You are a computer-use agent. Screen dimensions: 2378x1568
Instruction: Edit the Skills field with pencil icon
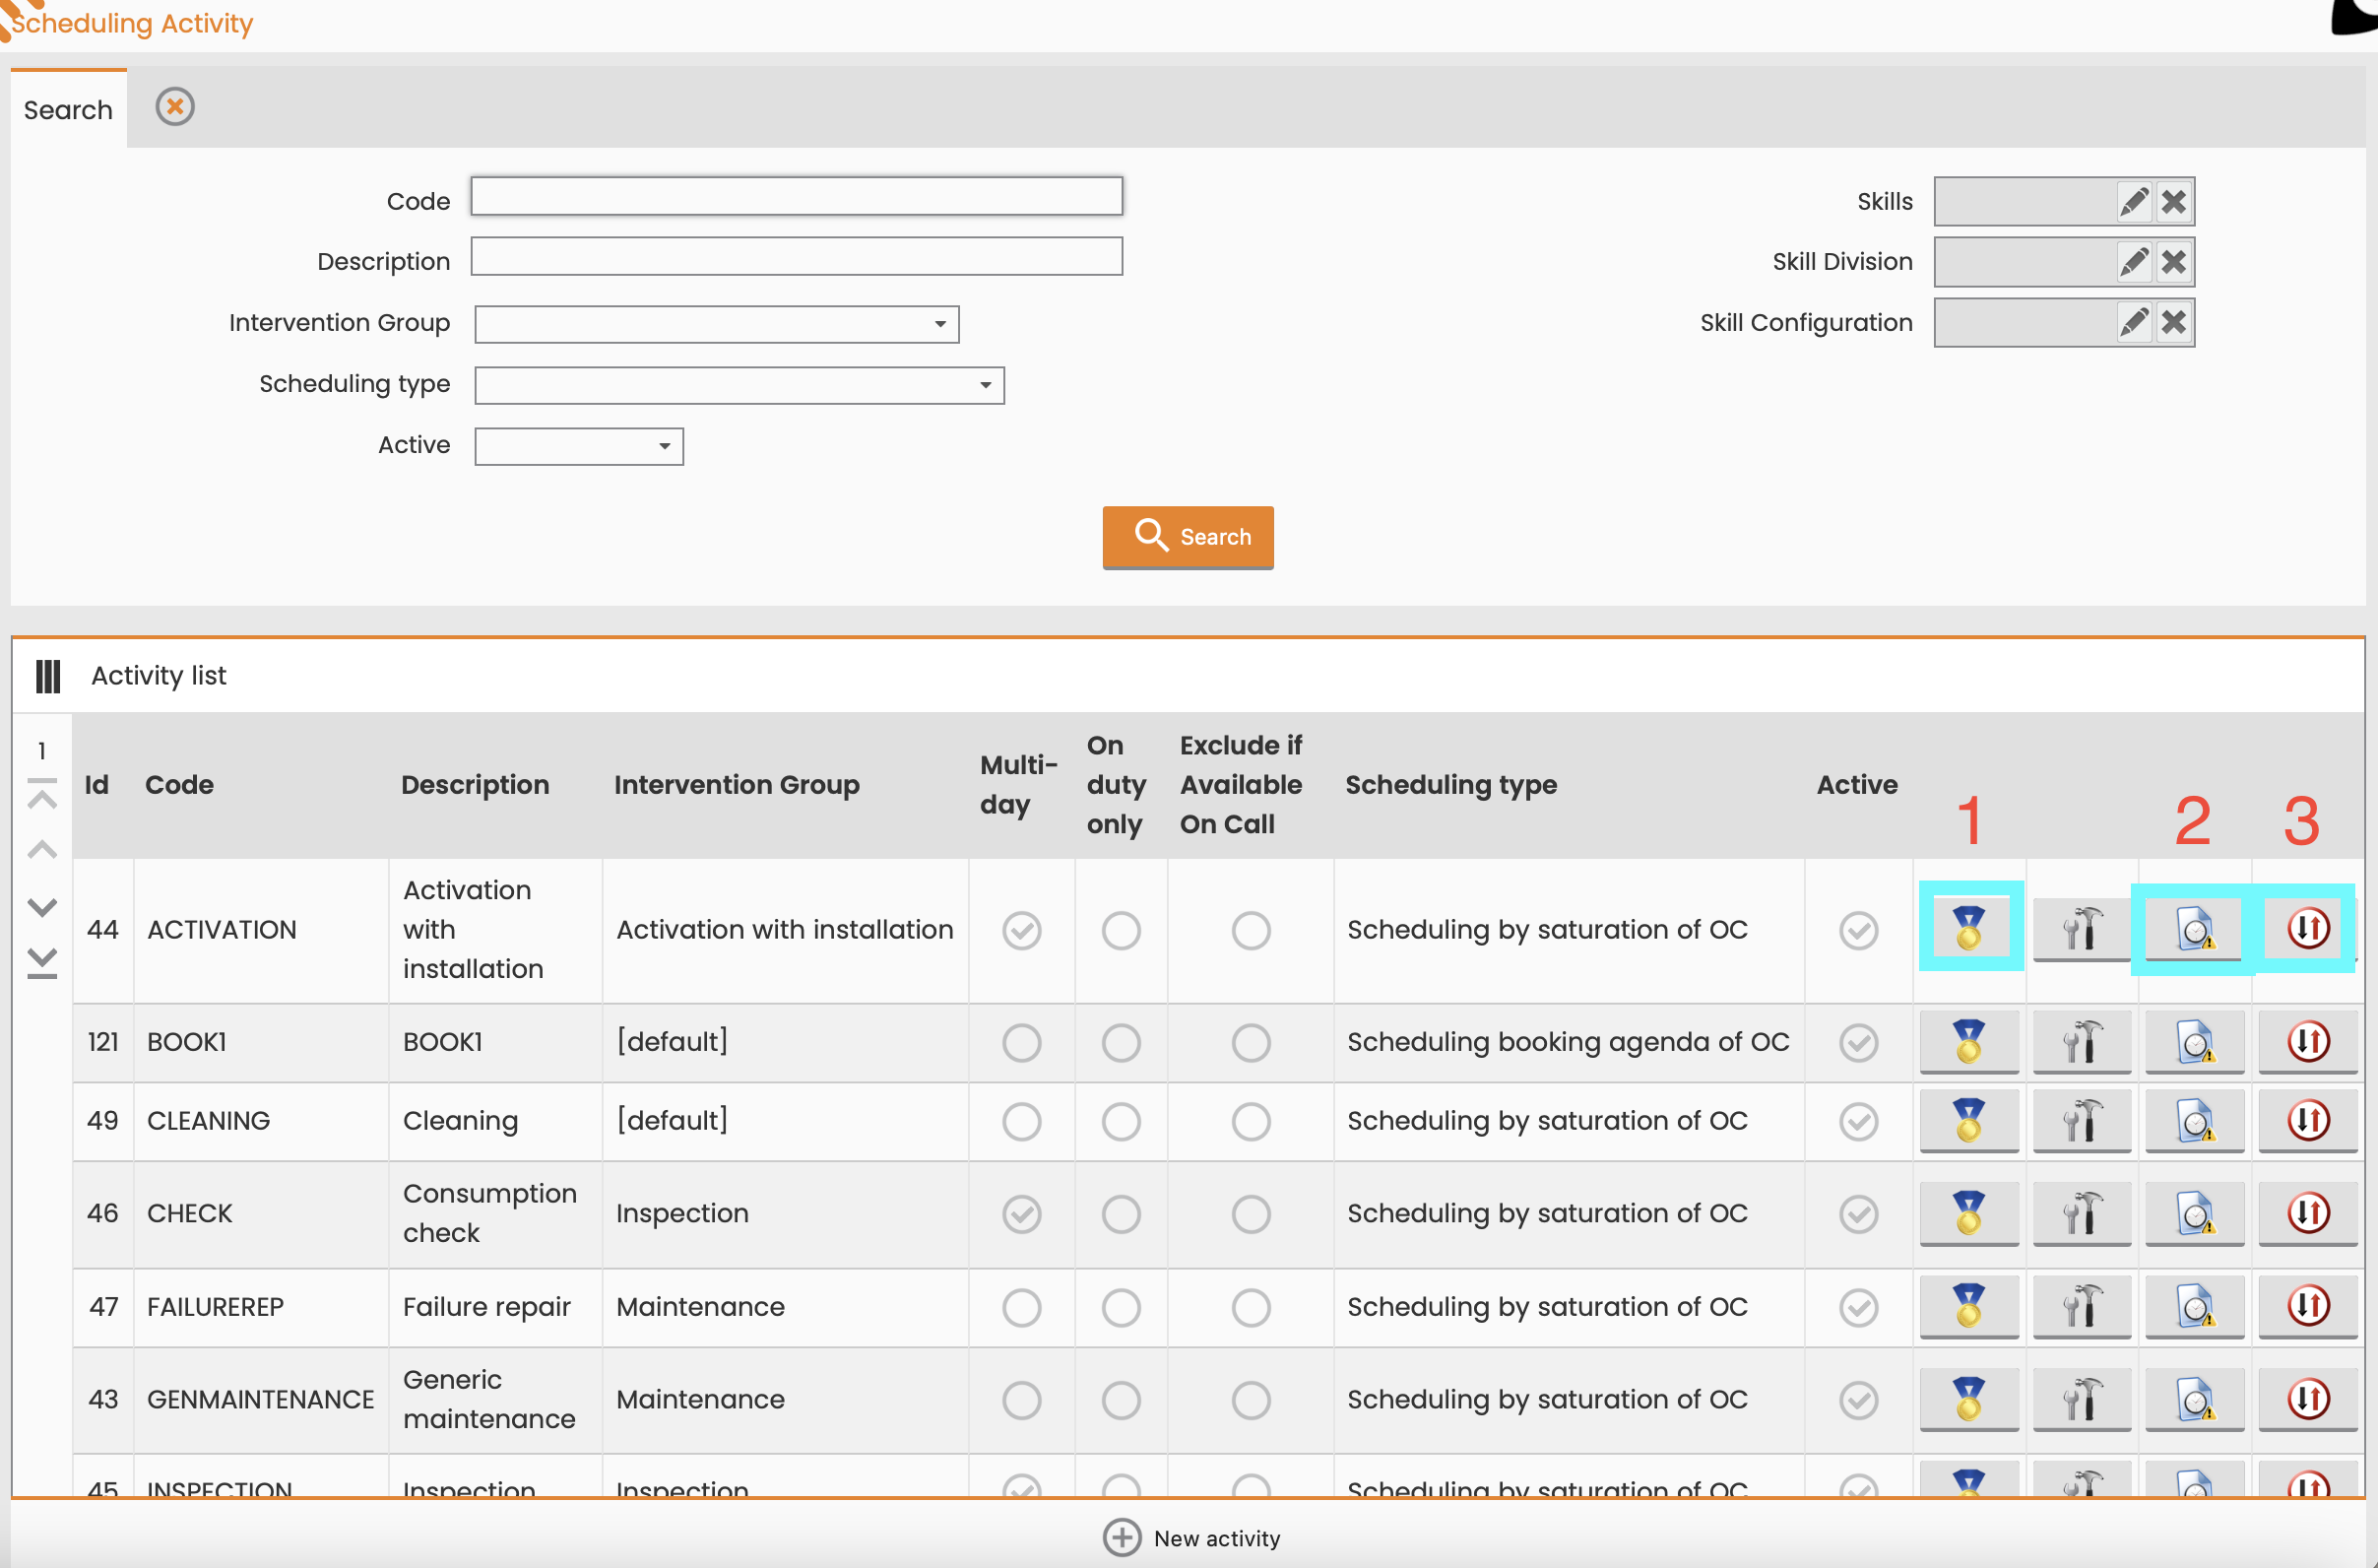[x=2134, y=202]
